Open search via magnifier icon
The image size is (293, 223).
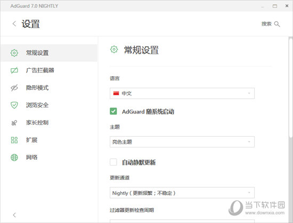[277, 24]
